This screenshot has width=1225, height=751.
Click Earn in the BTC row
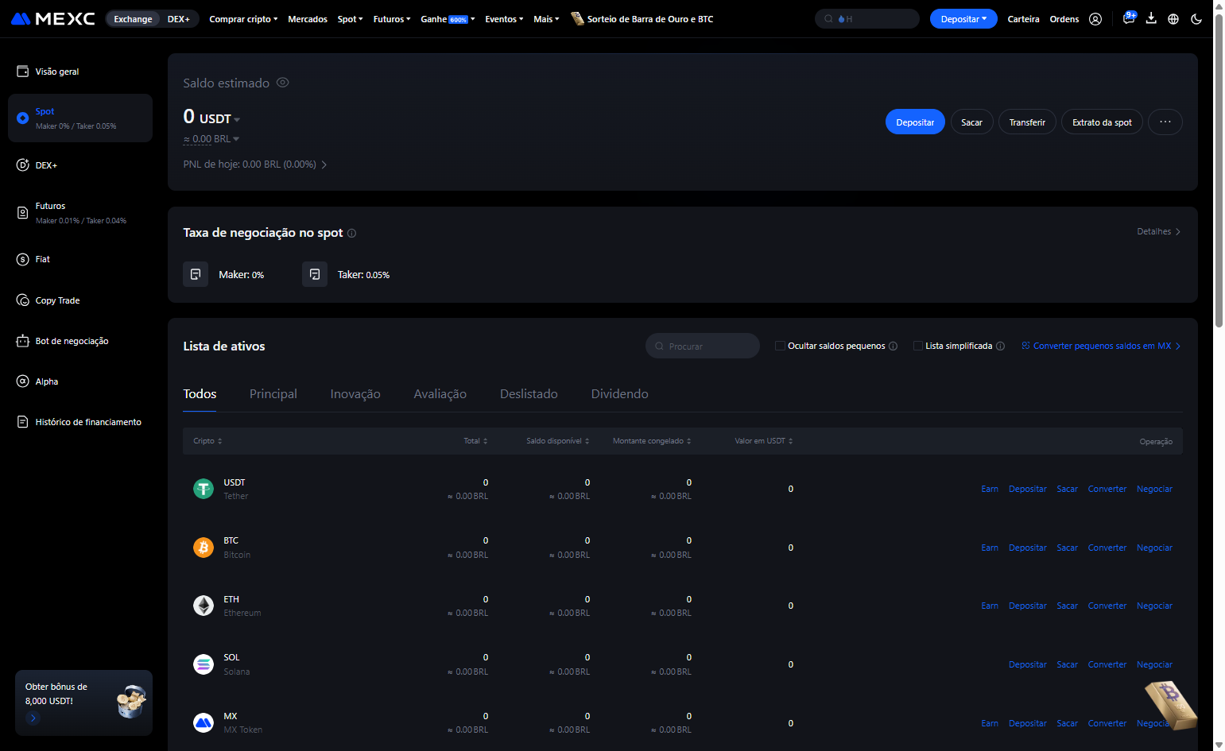tap(990, 548)
